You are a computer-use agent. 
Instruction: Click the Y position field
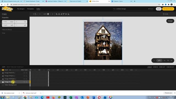click(21, 25)
